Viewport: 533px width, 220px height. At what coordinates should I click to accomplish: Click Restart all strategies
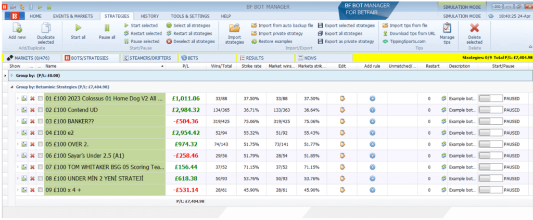coord(189,34)
